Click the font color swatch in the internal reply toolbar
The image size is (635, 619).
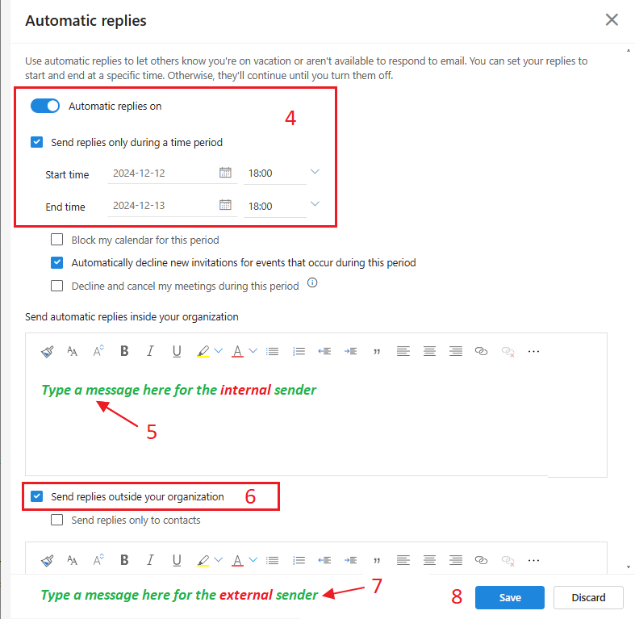tap(237, 351)
